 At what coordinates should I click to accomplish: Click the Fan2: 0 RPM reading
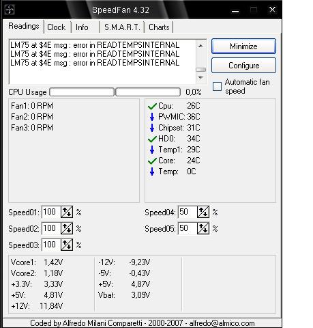[x=32, y=117]
